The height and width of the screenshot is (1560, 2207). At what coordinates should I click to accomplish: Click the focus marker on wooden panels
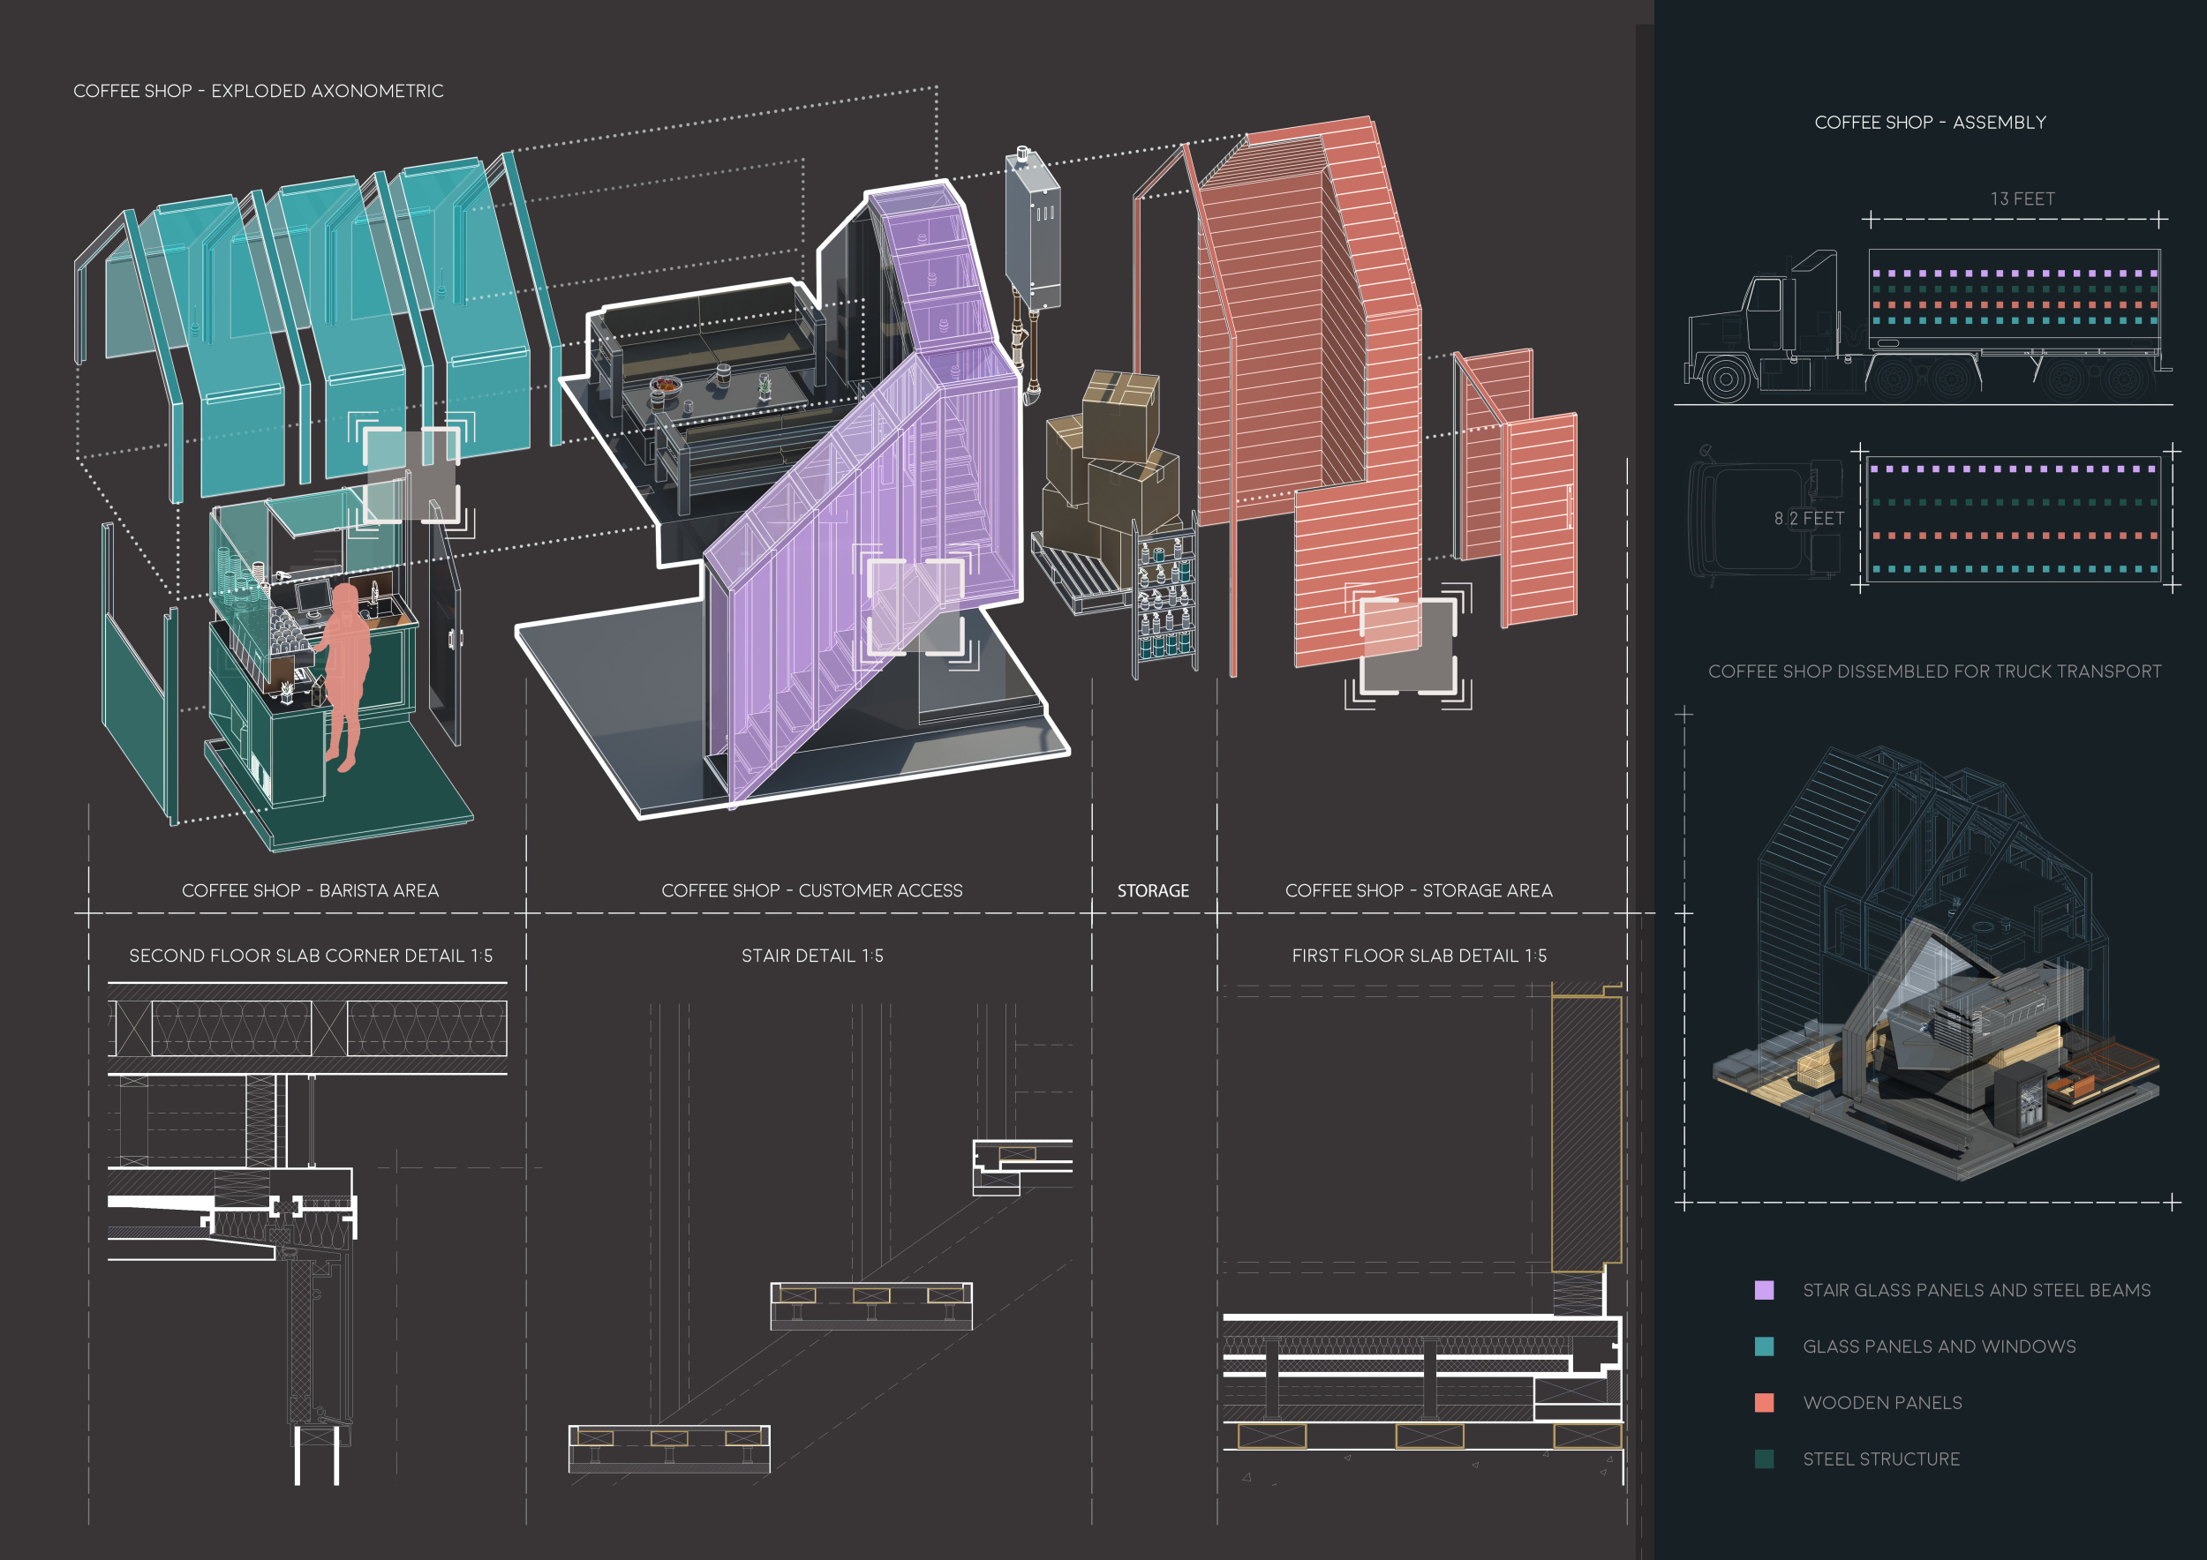(1408, 646)
